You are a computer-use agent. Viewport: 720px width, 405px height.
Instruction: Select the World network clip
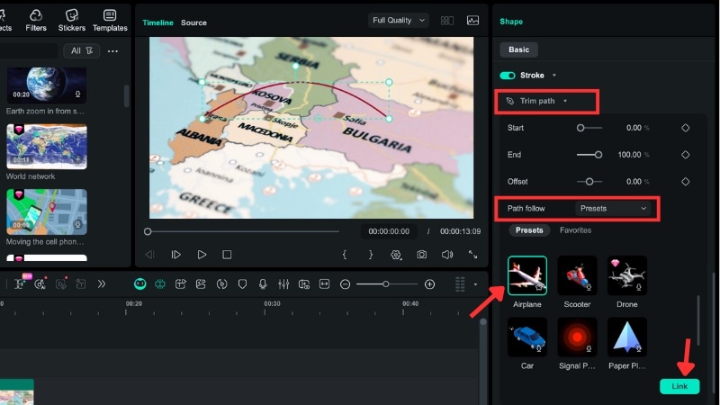47,147
